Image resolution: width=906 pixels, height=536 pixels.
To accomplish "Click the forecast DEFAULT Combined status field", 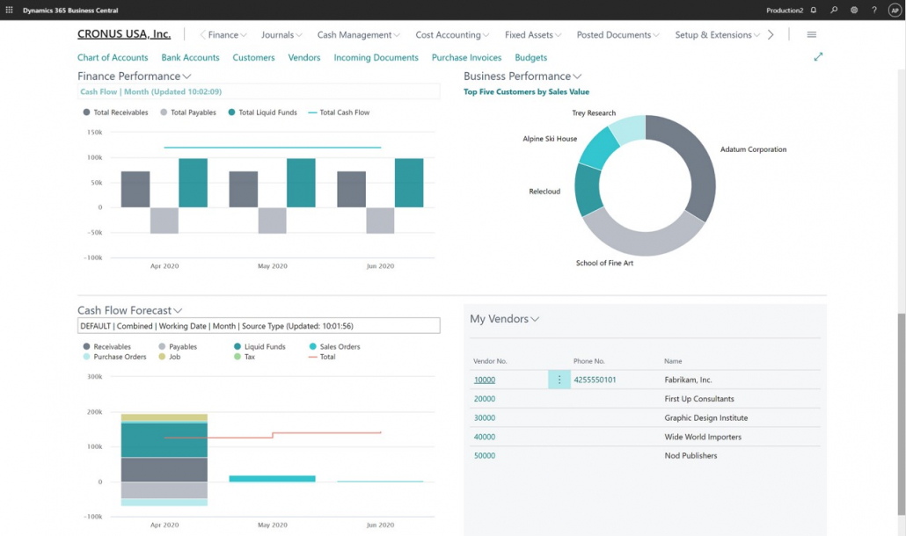I will 259,325.
